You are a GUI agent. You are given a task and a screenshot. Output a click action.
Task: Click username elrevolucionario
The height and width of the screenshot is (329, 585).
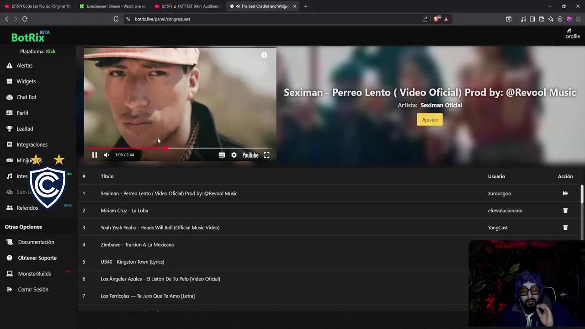(x=505, y=211)
